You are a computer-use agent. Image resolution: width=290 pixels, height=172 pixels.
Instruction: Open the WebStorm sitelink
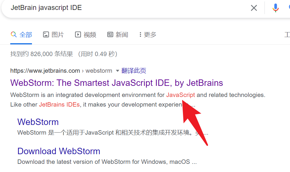(x=38, y=122)
